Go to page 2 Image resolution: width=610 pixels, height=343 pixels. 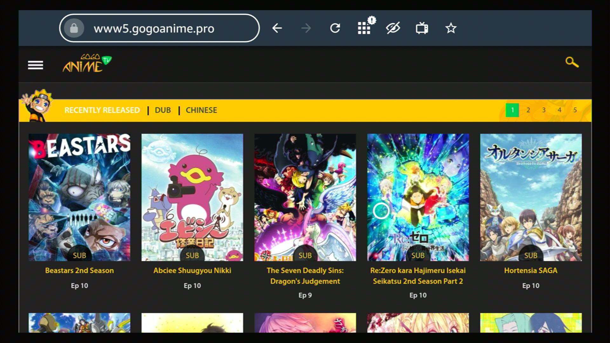(528, 110)
